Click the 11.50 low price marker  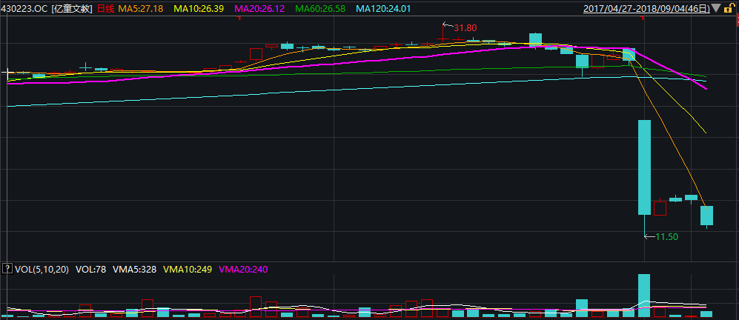(666, 236)
